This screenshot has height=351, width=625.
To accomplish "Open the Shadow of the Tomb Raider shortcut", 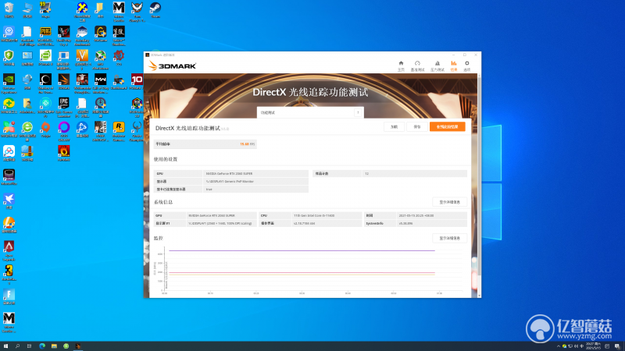I will (x=45, y=83).
